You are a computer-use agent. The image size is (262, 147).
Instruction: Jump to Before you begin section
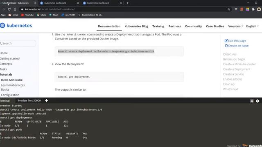click(x=234, y=59)
